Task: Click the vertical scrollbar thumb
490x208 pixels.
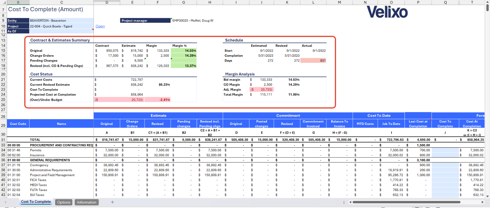Action: pyautogui.click(x=488, y=8)
